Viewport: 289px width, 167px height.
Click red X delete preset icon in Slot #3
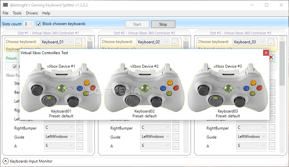coord(272,58)
